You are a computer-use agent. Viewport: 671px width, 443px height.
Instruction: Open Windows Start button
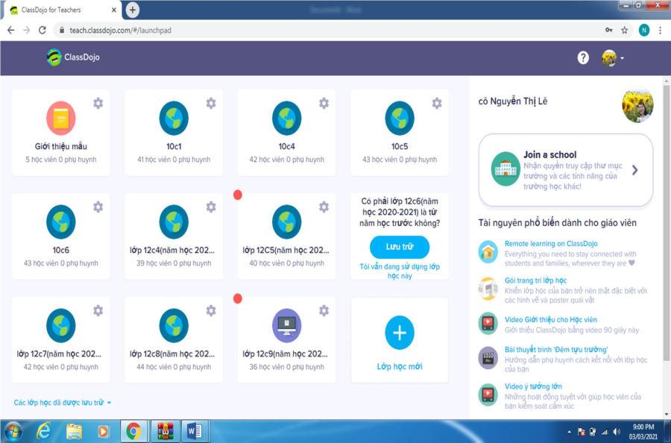pyautogui.click(x=13, y=431)
